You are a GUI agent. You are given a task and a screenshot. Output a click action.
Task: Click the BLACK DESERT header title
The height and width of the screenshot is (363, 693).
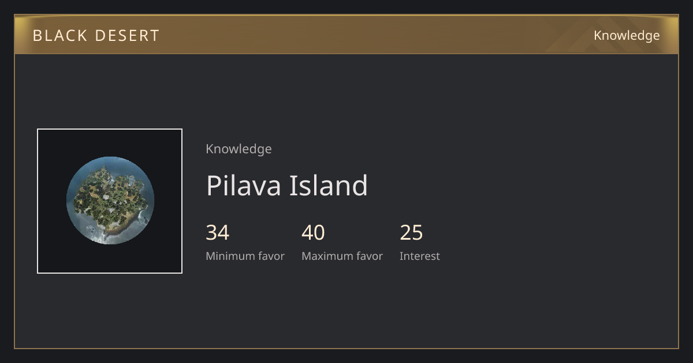(x=96, y=36)
